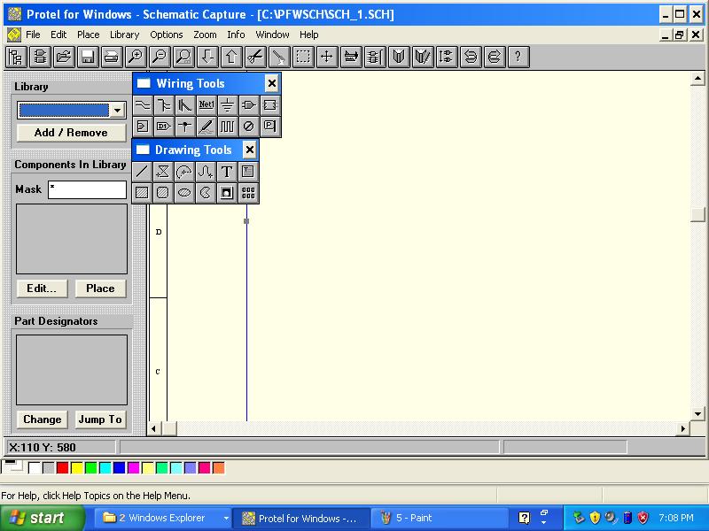This screenshot has height=531, width=709.
Task: Open the File menu
Action: point(33,35)
